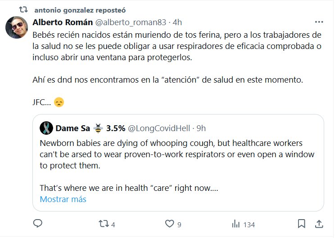
Task: Bookmark this post
Action: pyautogui.click(x=301, y=224)
